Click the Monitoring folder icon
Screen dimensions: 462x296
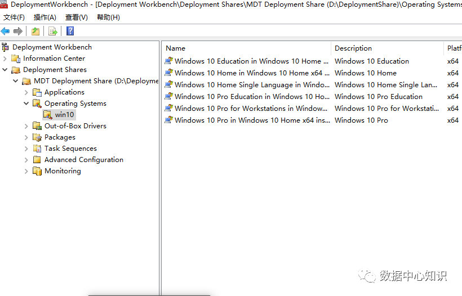click(37, 171)
